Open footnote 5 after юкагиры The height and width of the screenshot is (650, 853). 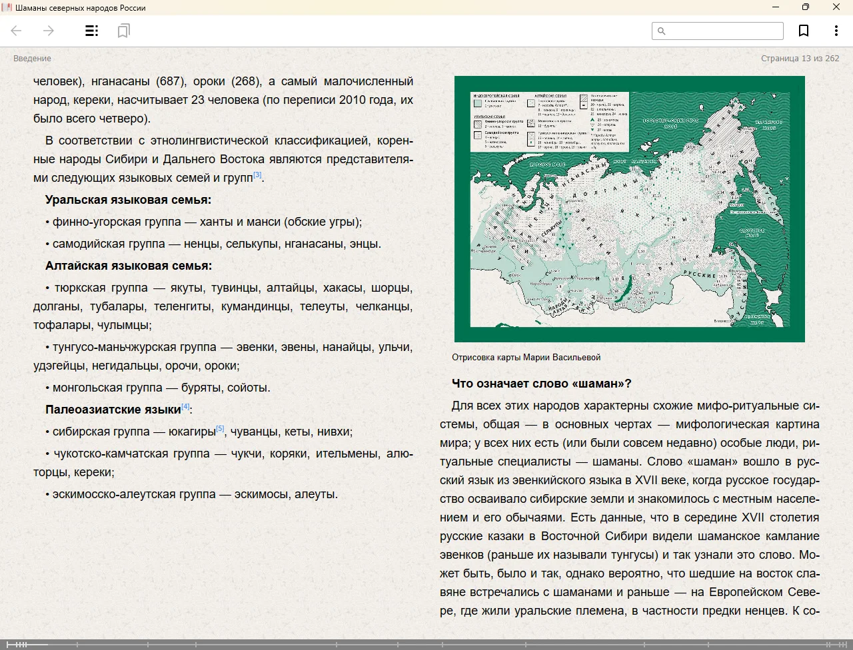click(220, 429)
